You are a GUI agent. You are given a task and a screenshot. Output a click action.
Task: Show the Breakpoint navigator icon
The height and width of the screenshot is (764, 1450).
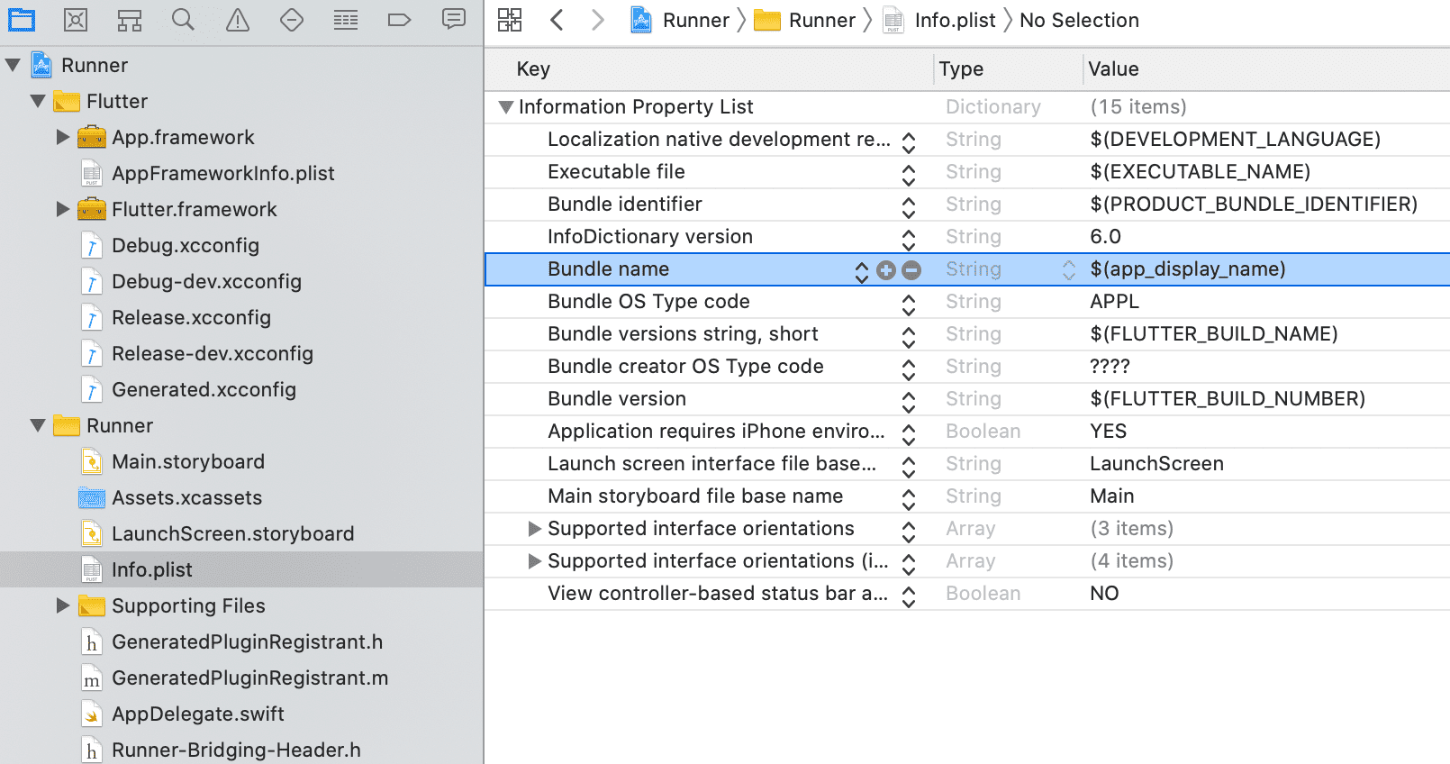399,20
